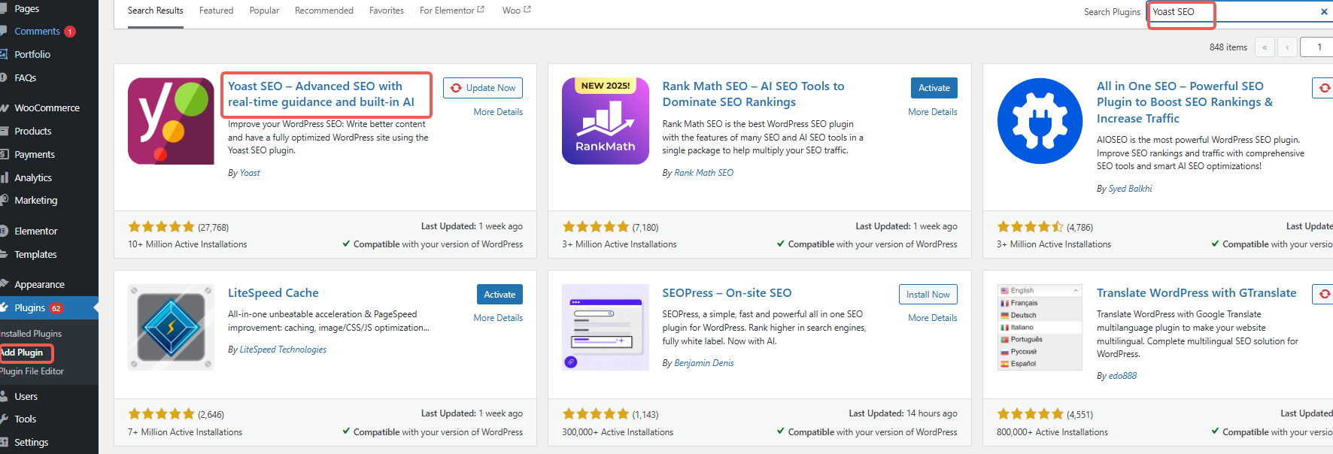The height and width of the screenshot is (454, 1333).
Task: Click author link Syed Balkhi
Action: click(1131, 189)
